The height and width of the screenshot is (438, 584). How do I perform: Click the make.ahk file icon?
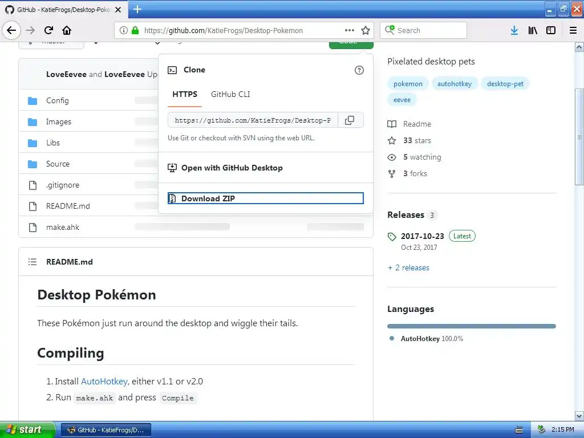coord(33,227)
